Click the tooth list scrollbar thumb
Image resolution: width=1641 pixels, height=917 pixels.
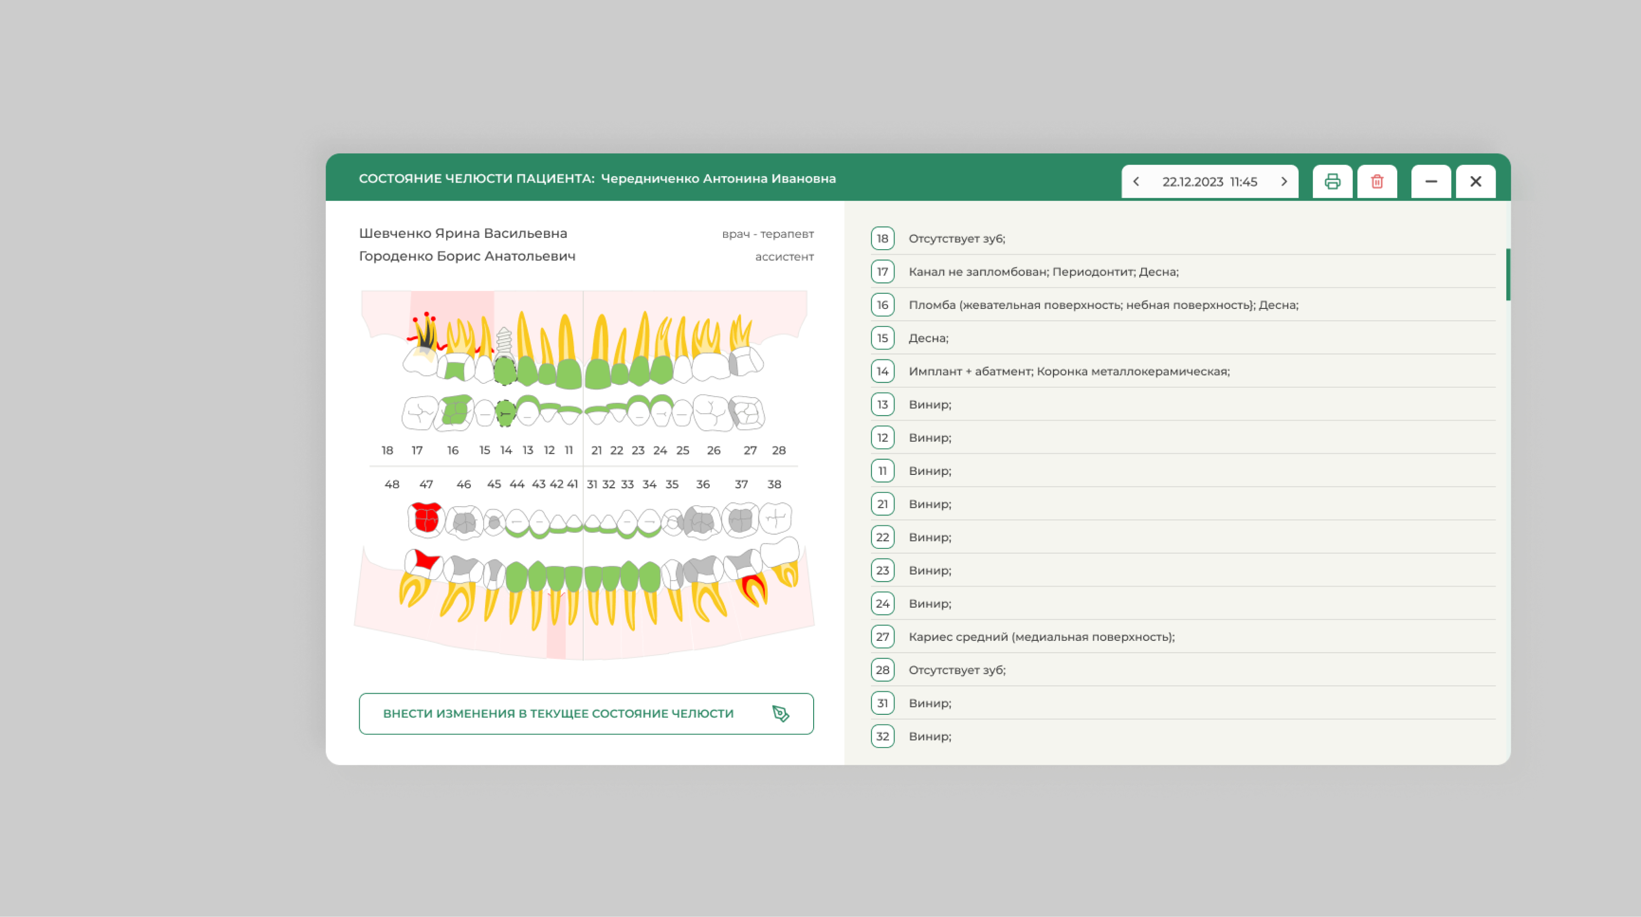tap(1507, 274)
